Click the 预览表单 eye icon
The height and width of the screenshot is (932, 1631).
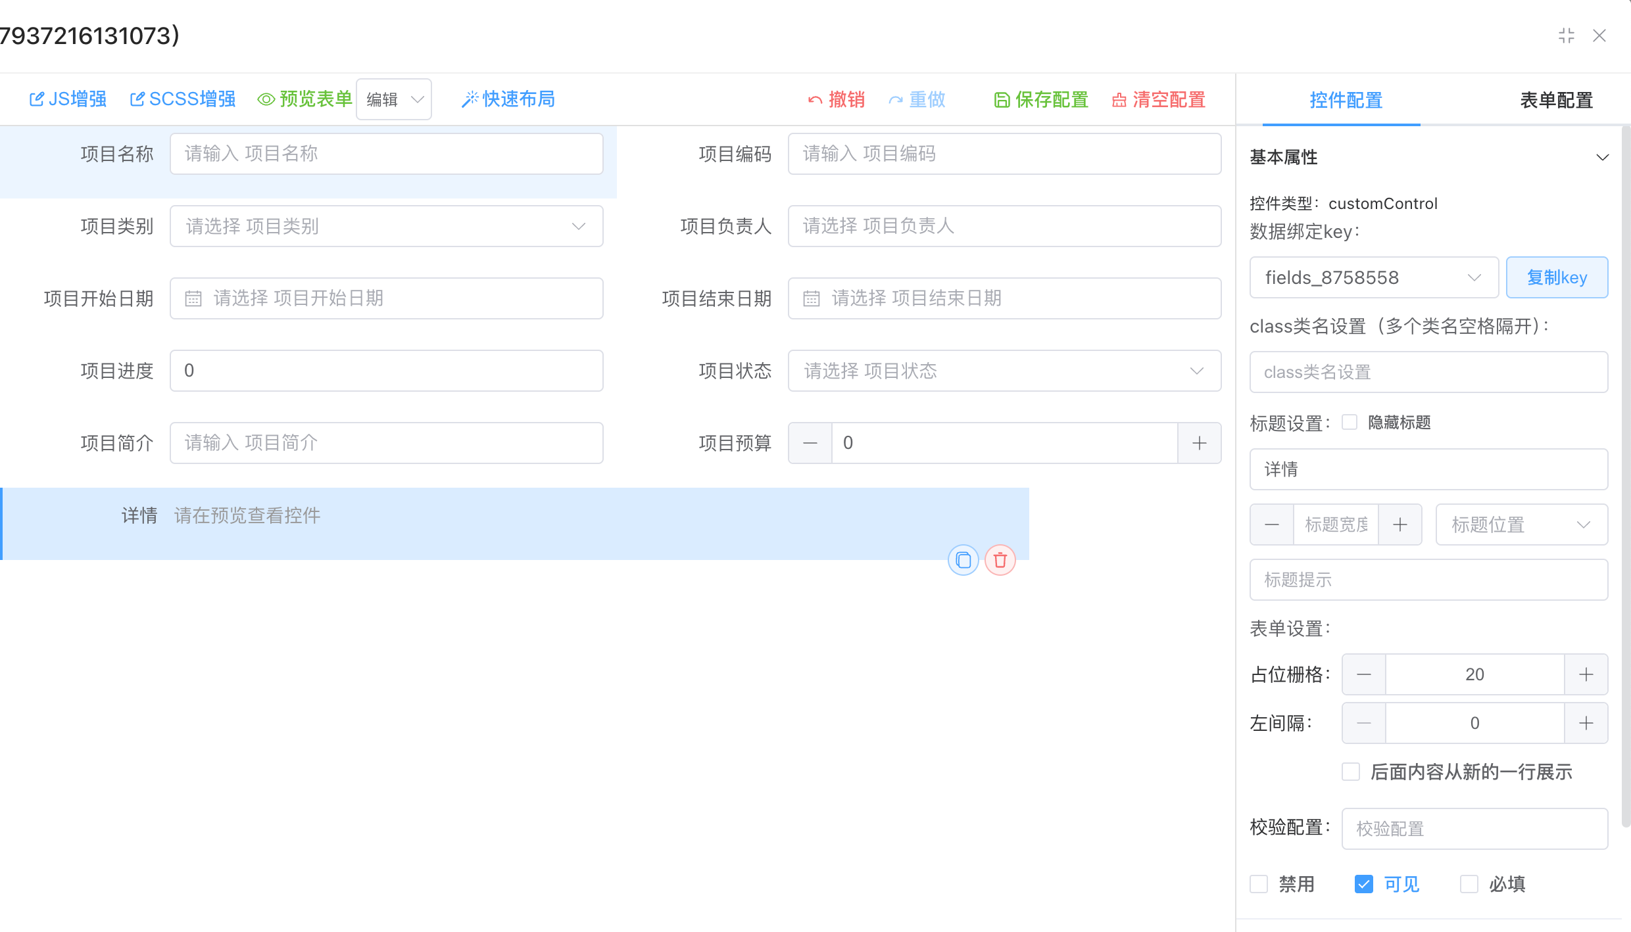pos(266,99)
